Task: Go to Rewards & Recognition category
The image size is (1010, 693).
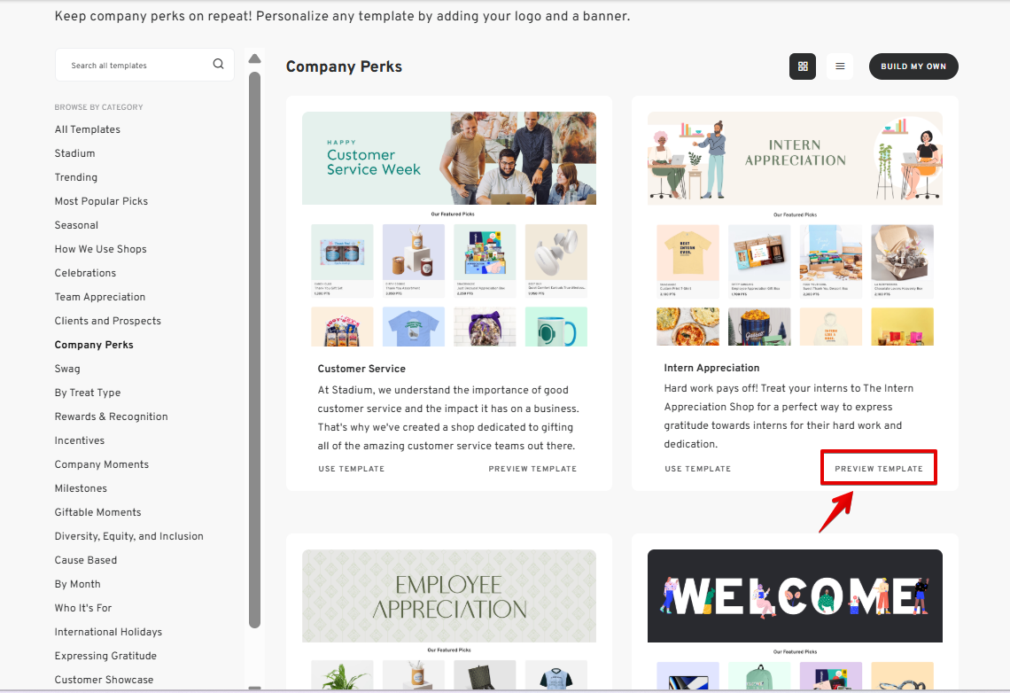Action: point(111,417)
